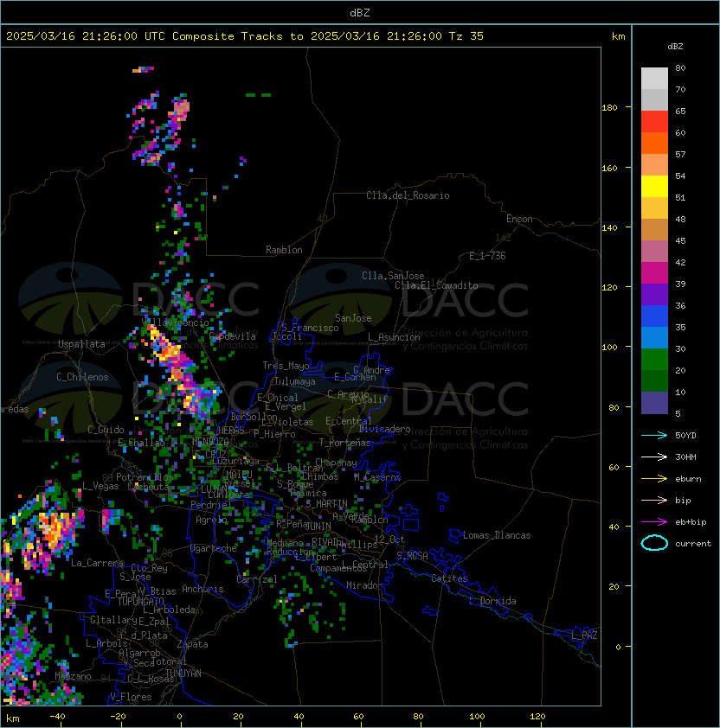
Task: Pick the light blue 30–35 dBZ swatch
Action: 654,337
